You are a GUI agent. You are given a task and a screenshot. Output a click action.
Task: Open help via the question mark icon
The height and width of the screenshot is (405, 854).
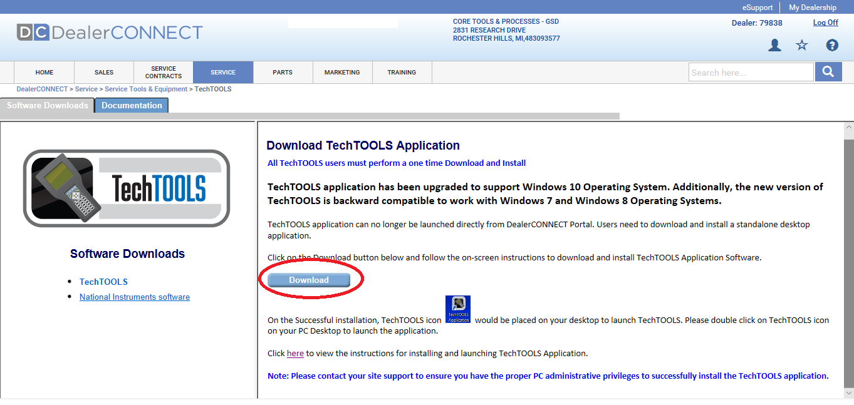coord(831,45)
